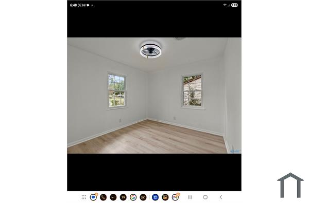Open the Gmail app
Viewport: 309px width, 203px height.
175,197
